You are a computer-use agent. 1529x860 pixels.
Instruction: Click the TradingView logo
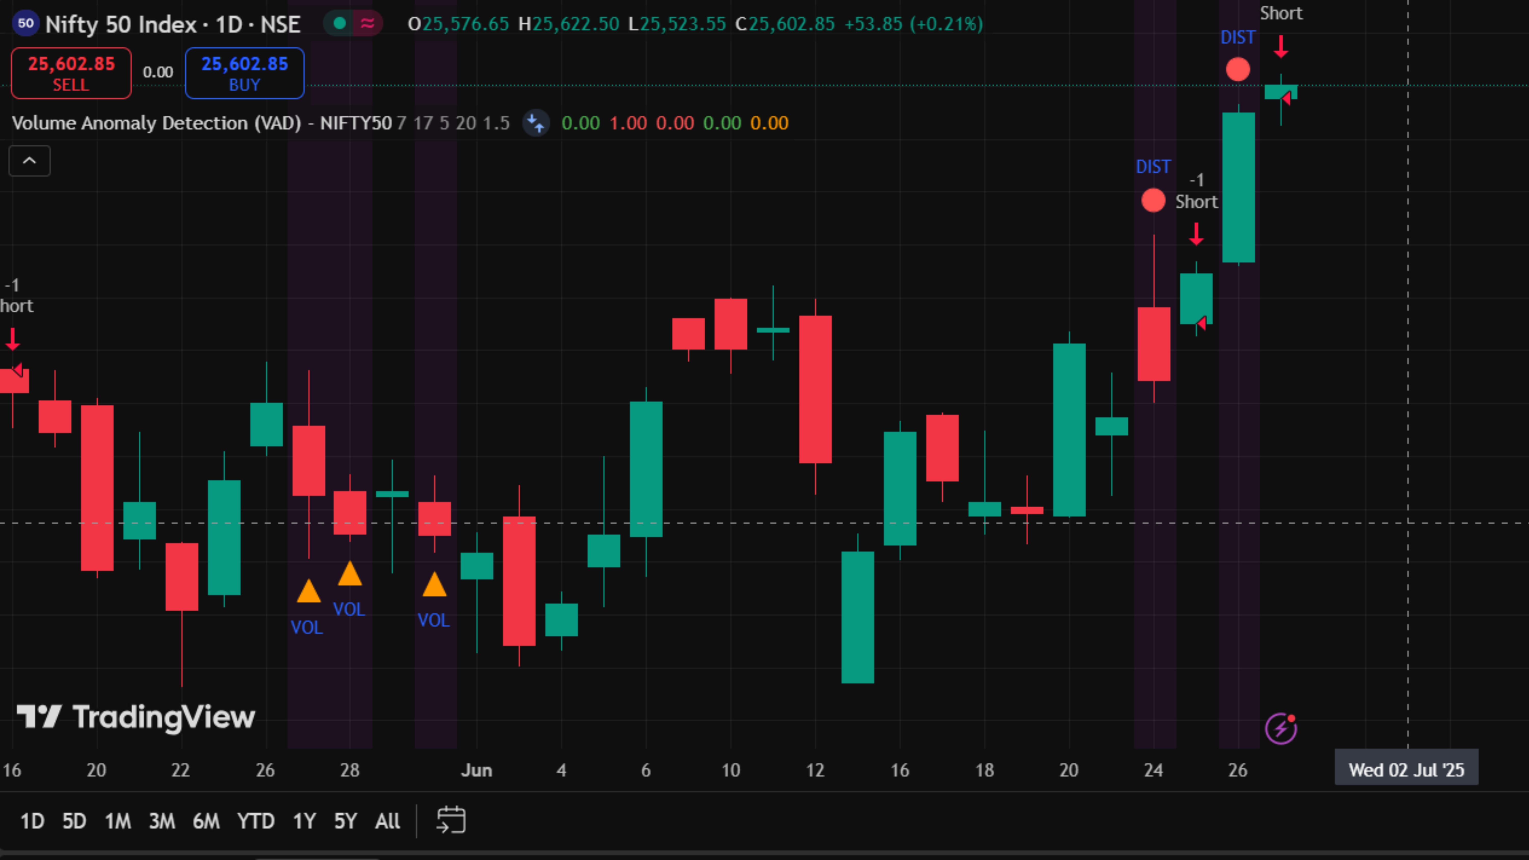click(x=136, y=717)
